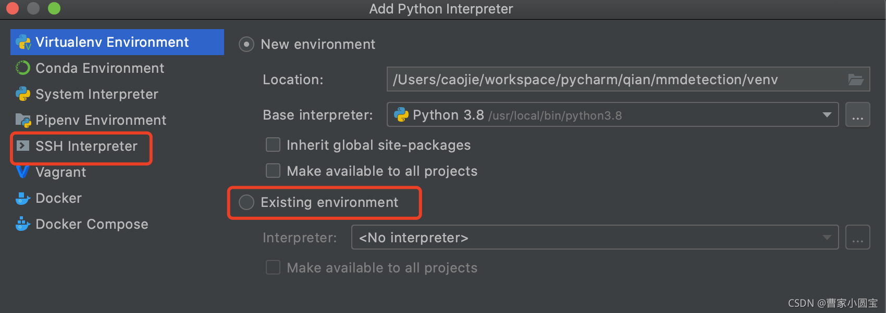
Task: Click the Pipenv Environment folder icon
Action: tap(23, 120)
